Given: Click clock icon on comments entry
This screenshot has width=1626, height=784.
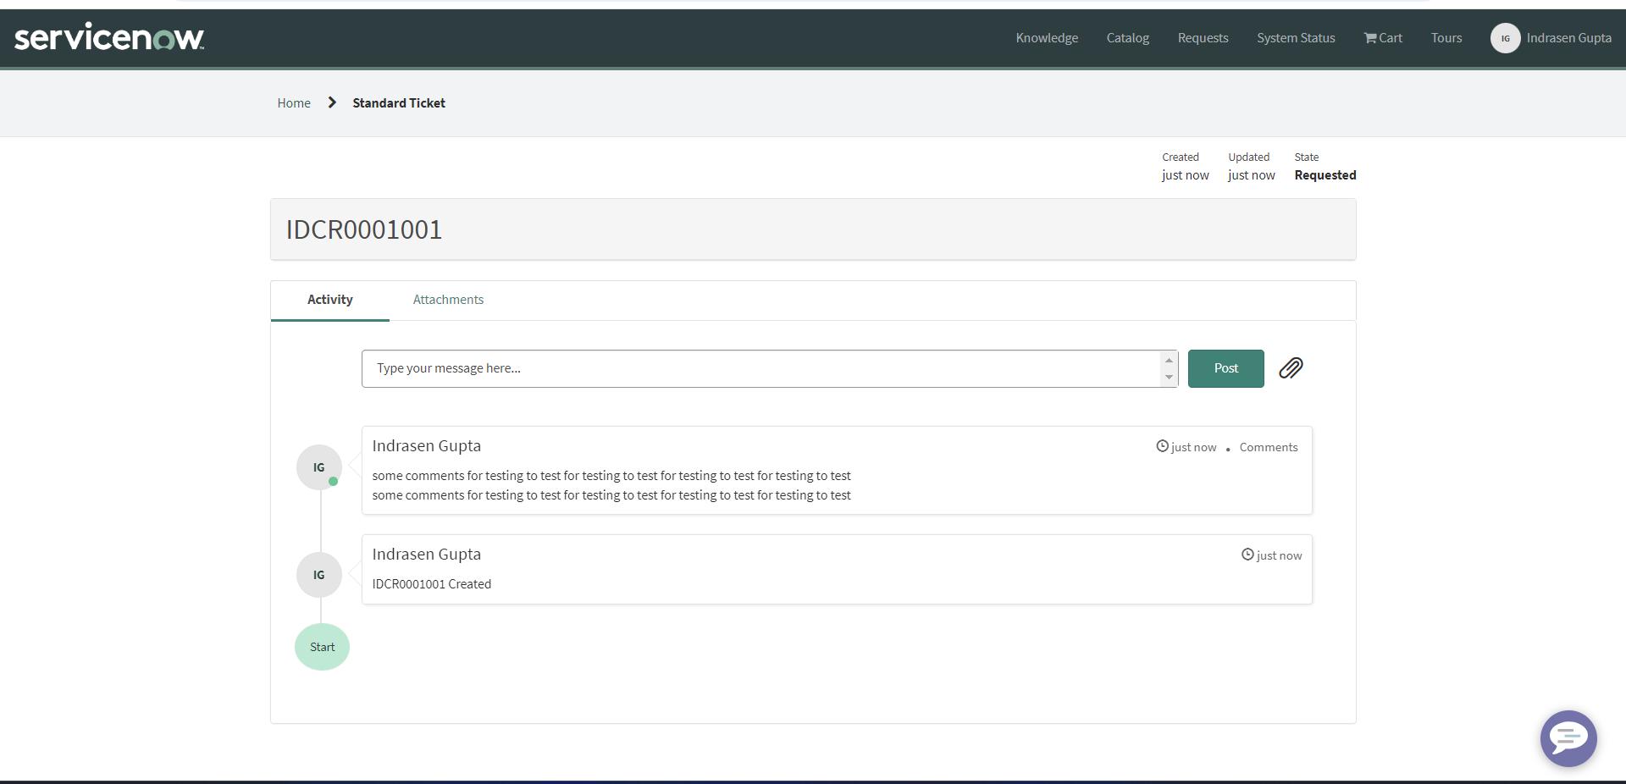Looking at the screenshot, I should (x=1162, y=446).
